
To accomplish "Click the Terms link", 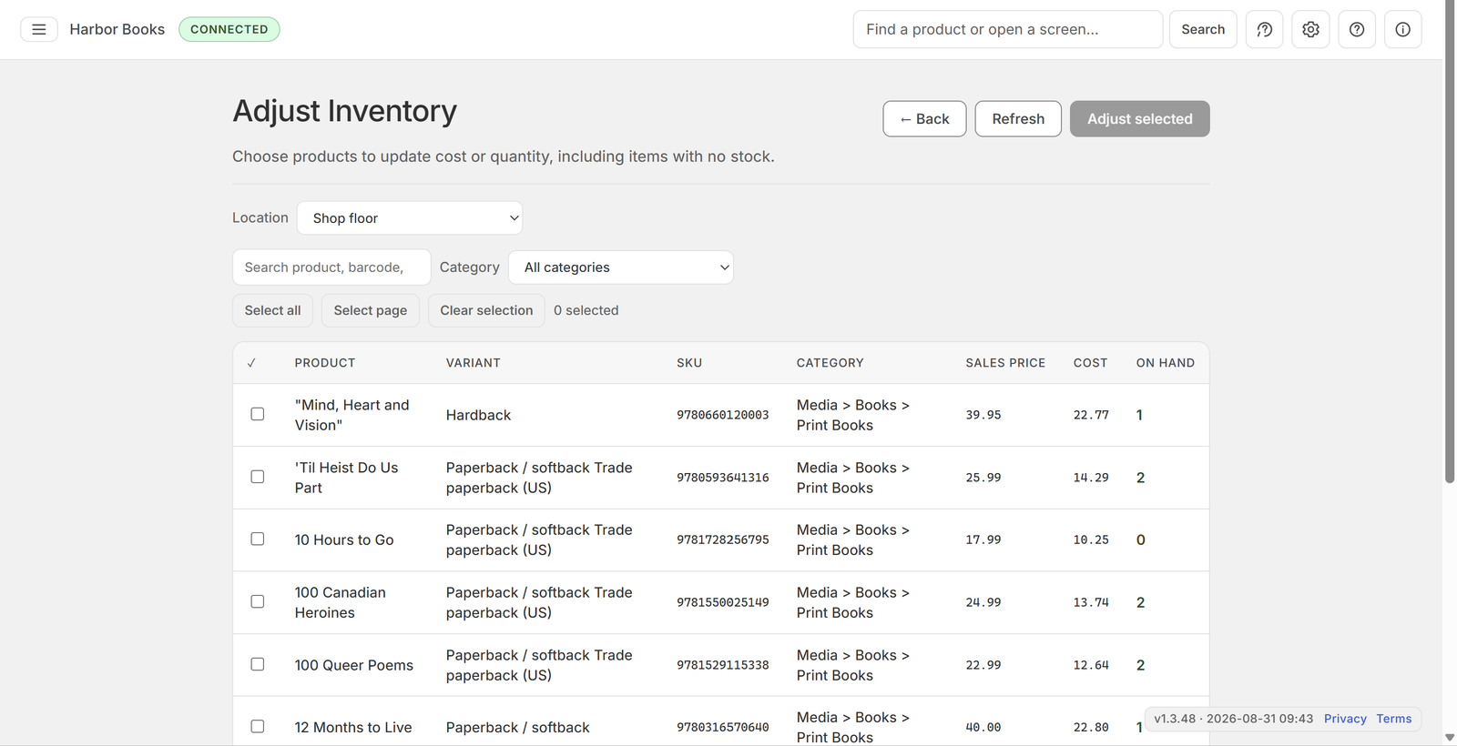I will [1394, 719].
